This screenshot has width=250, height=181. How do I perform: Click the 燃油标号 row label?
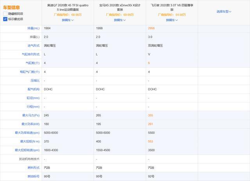point(34,176)
